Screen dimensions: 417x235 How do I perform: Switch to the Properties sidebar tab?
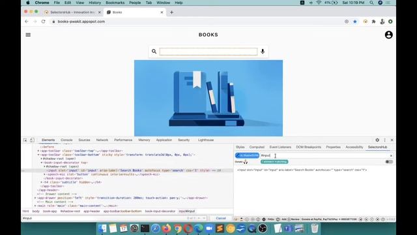coord(333,147)
